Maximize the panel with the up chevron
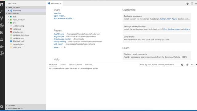The height and width of the screenshot is (111, 197). pos(192,65)
